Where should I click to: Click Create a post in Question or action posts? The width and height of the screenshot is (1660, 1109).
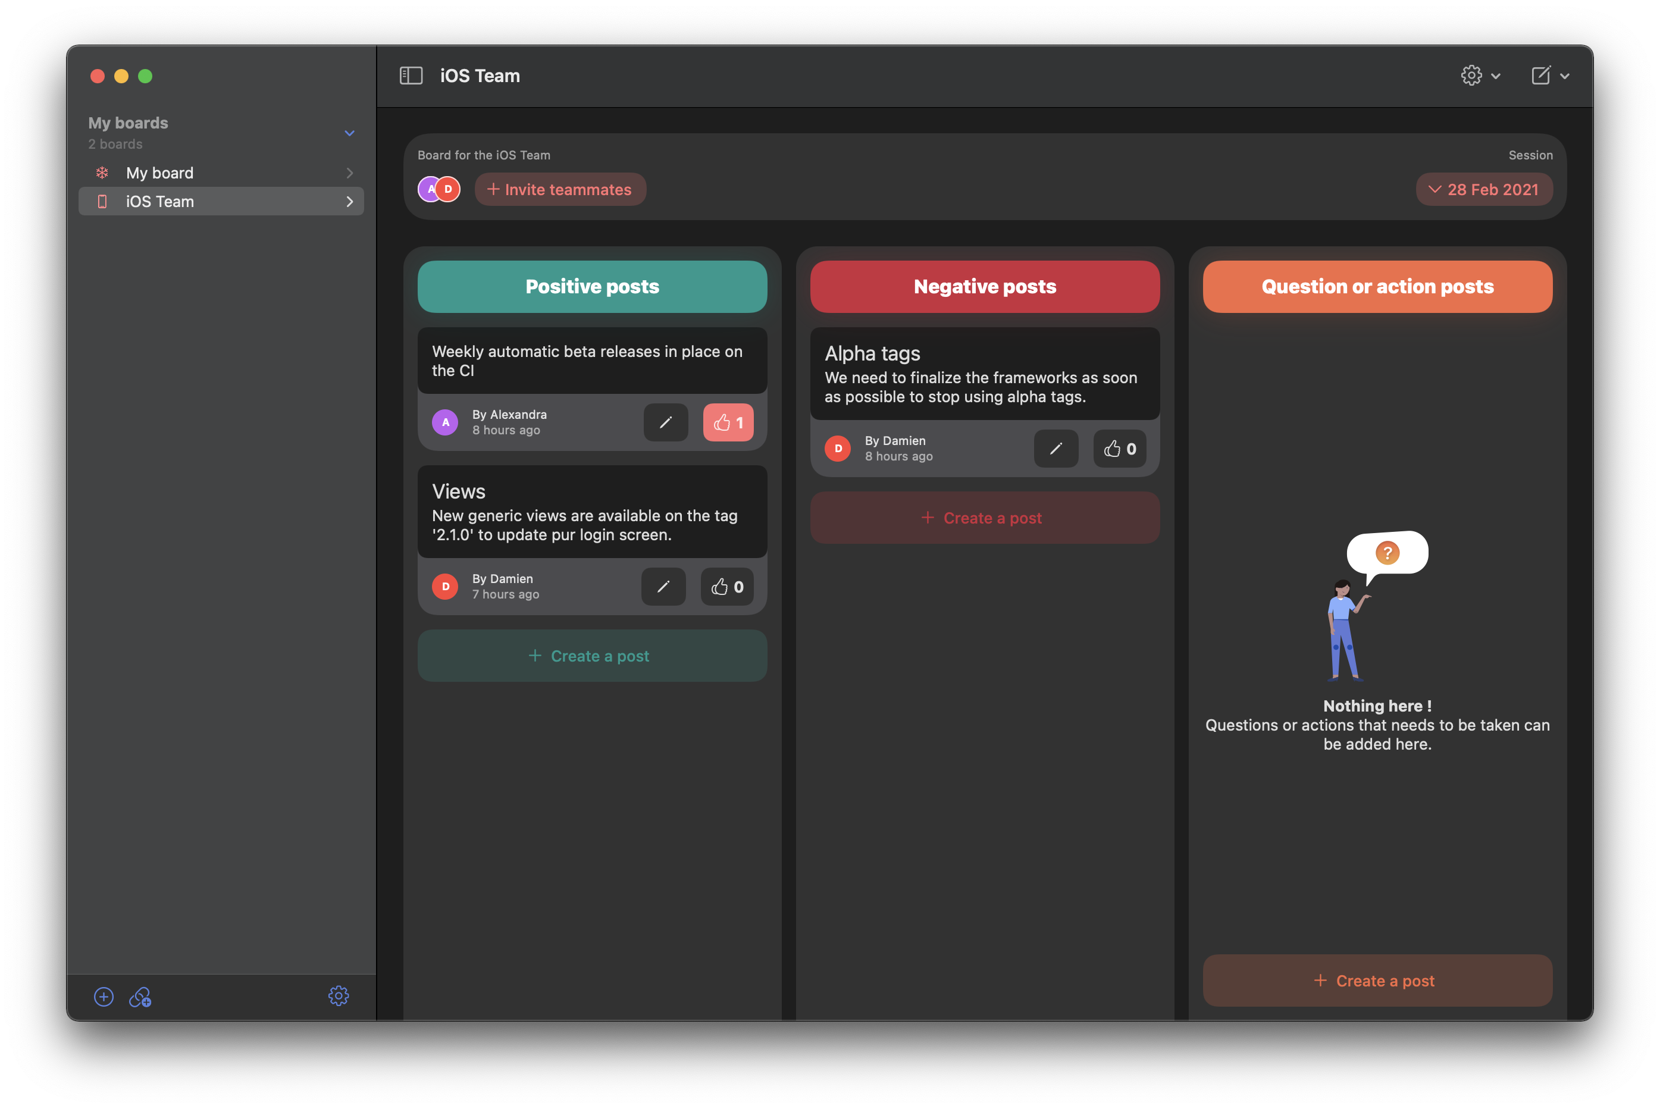1377,979
